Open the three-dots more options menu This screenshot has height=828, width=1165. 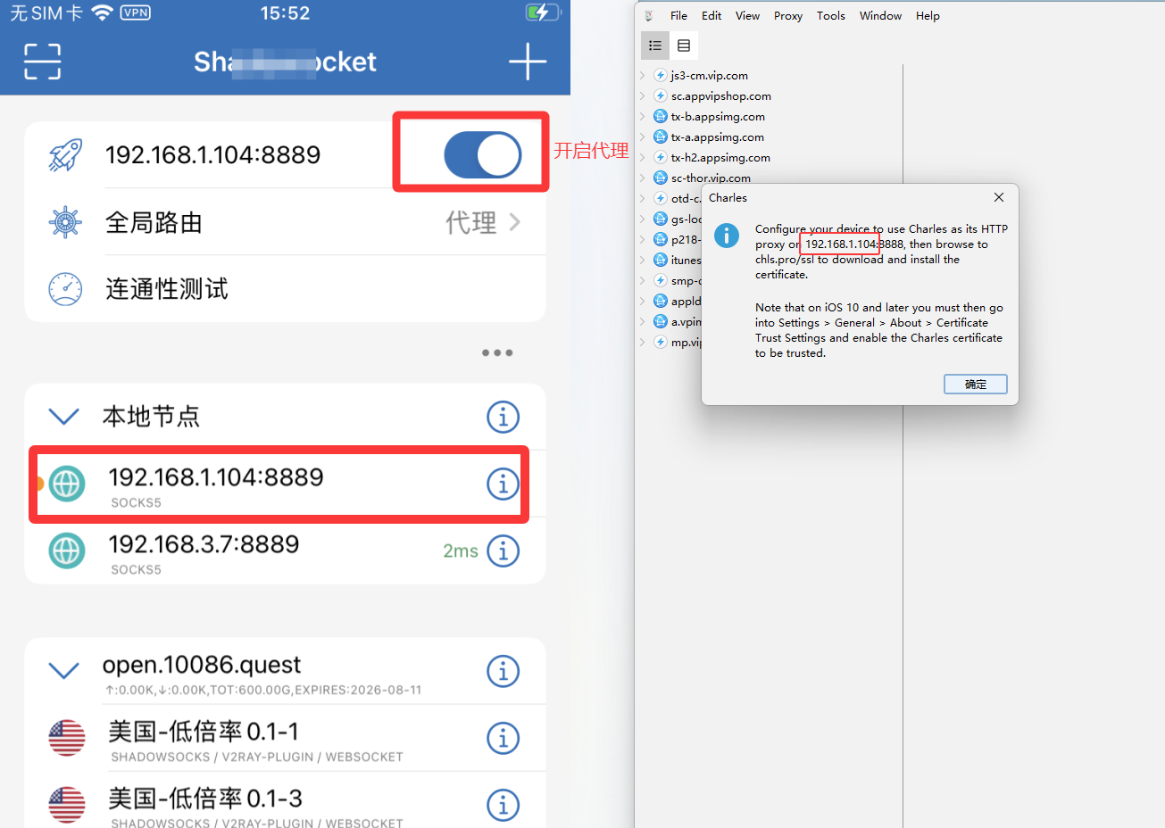point(497,352)
